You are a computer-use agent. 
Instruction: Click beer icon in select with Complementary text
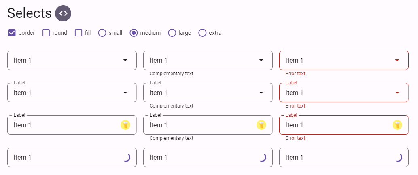pos(261,125)
